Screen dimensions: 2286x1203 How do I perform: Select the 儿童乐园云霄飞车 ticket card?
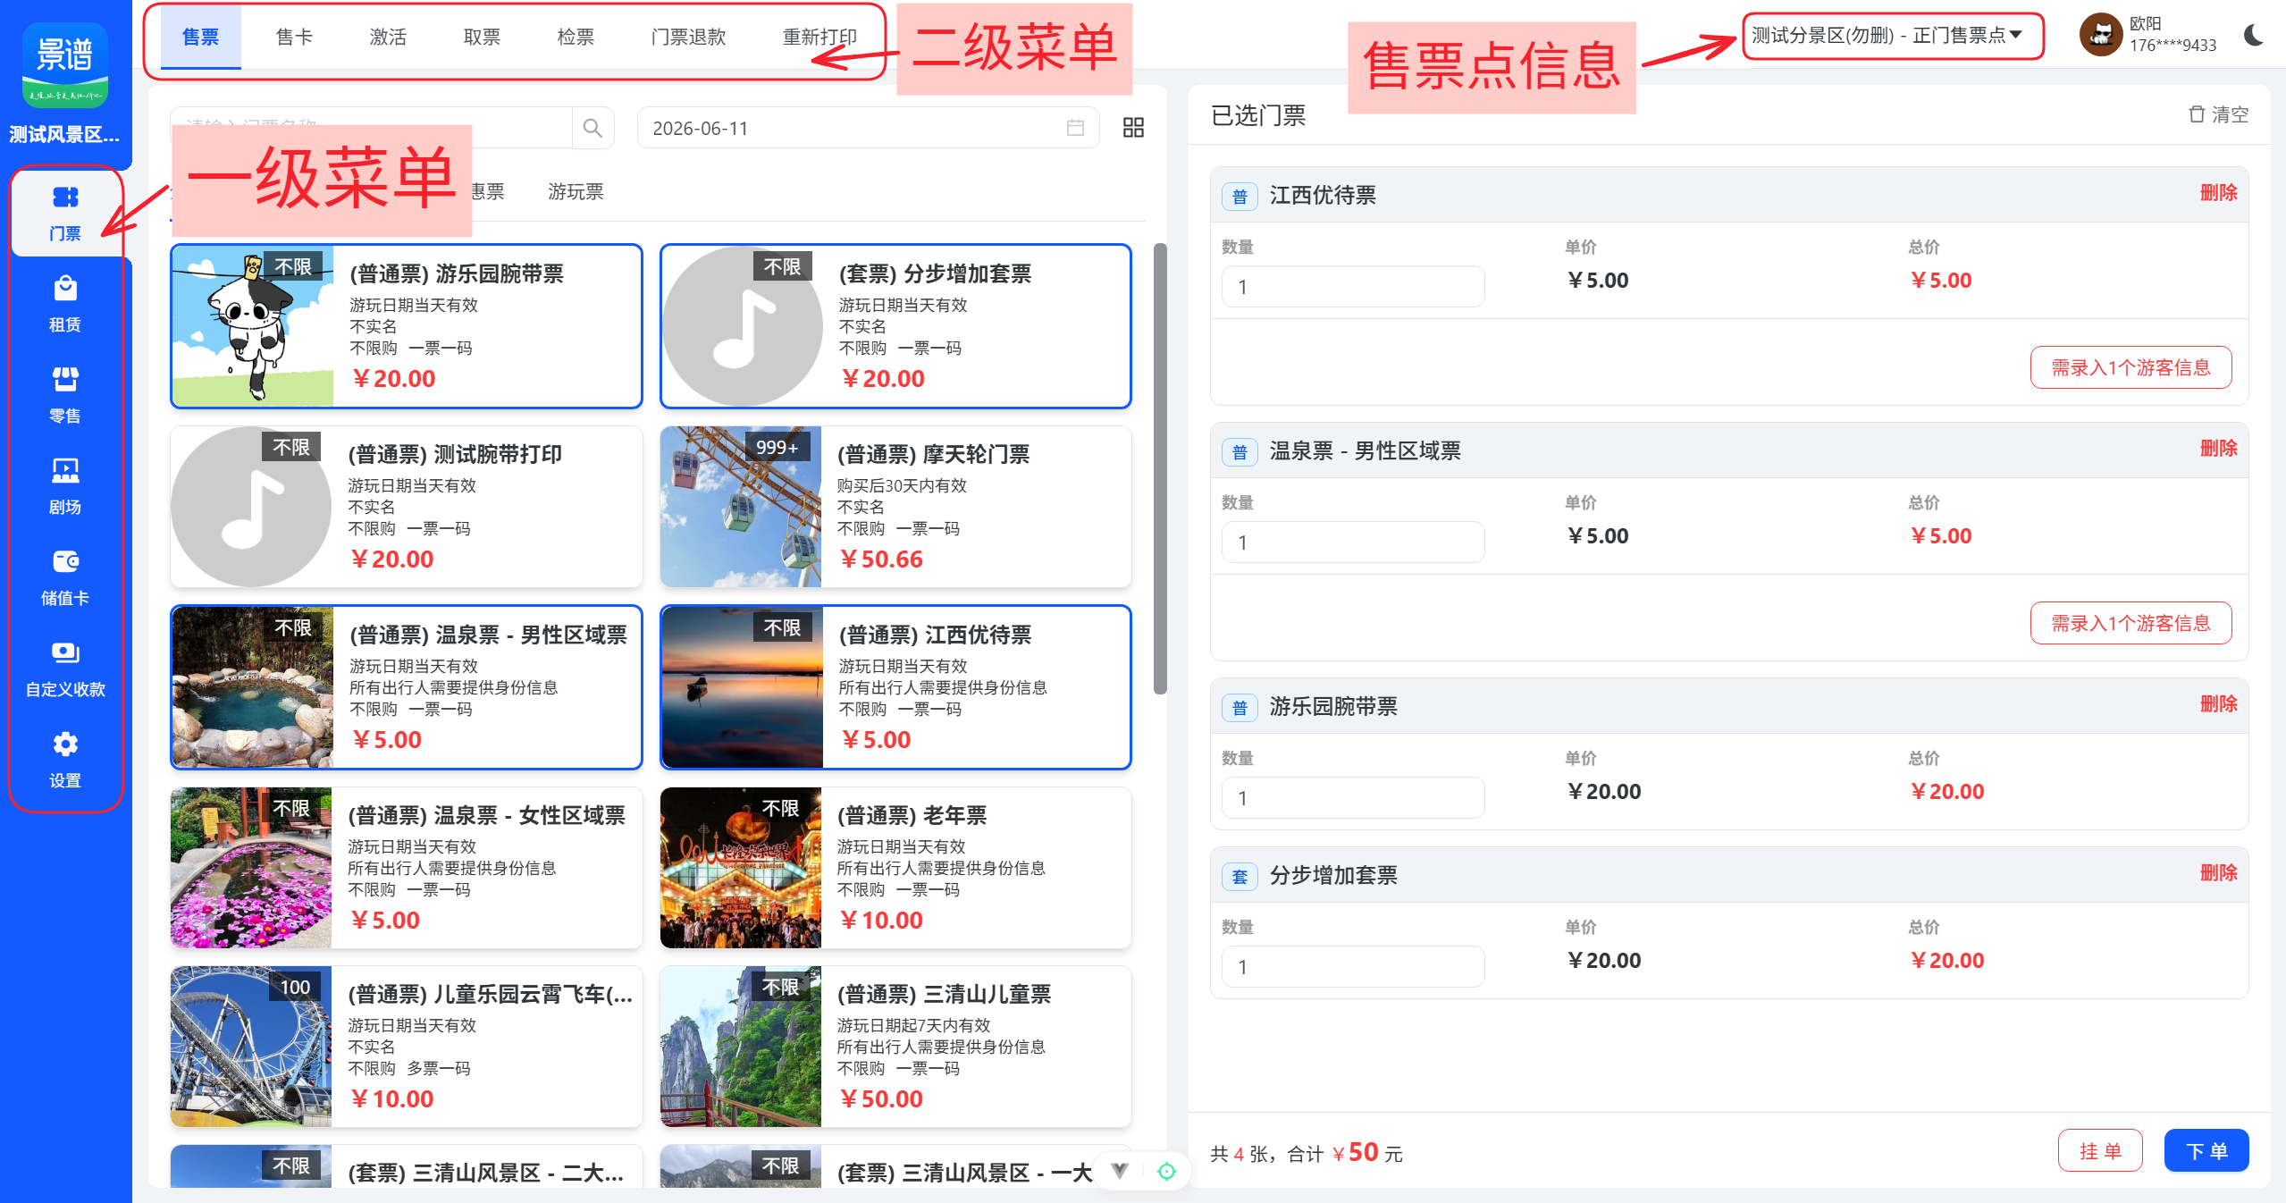click(x=407, y=1047)
